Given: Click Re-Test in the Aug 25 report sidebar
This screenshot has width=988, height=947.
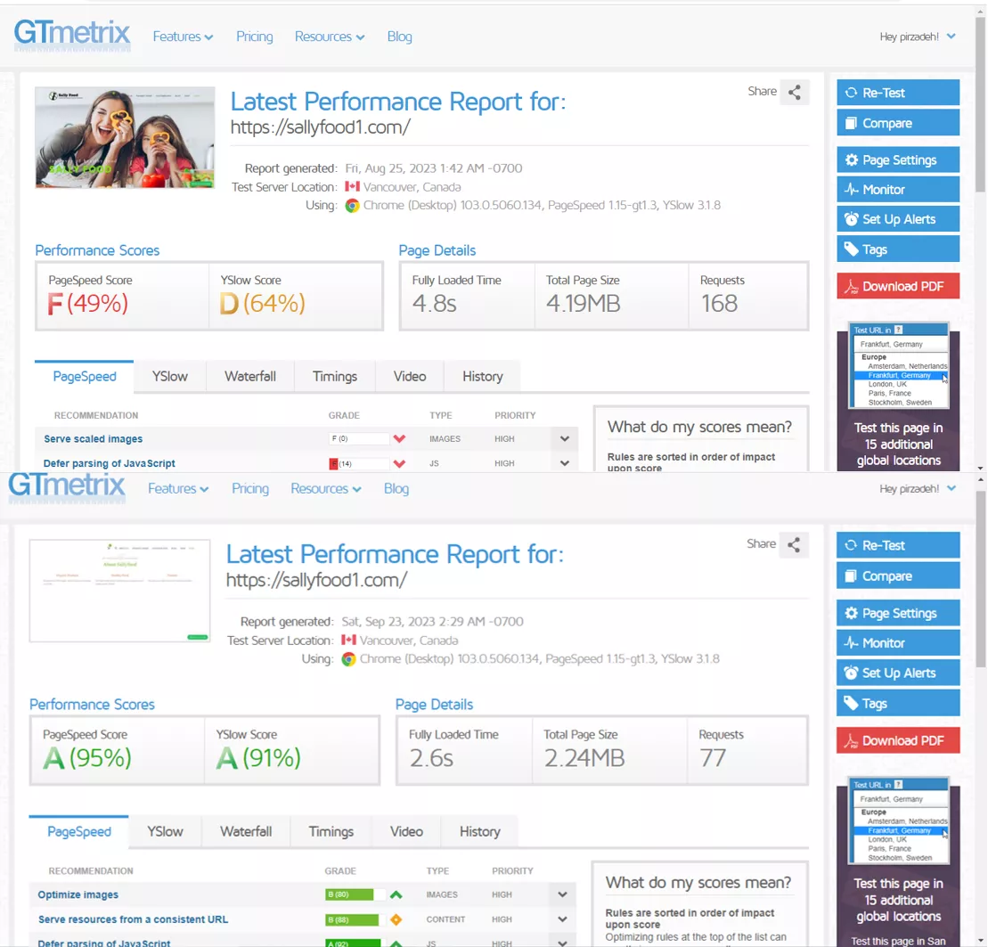Looking at the screenshot, I should click(x=898, y=93).
